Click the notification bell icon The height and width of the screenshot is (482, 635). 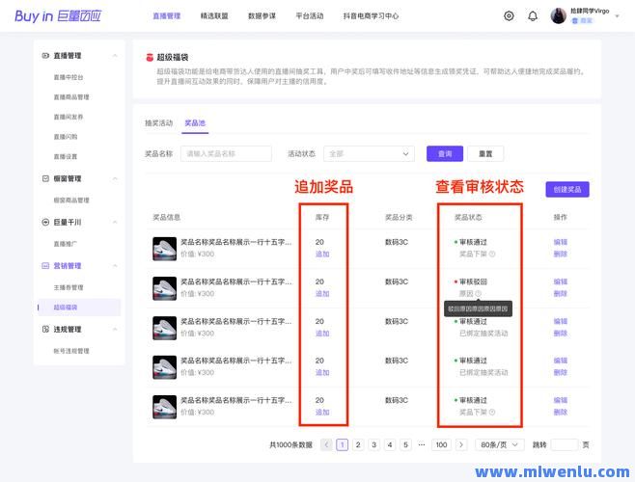coord(532,16)
